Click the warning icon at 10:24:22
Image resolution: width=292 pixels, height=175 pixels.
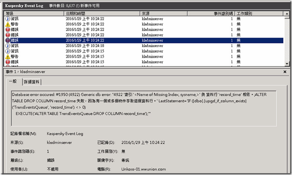coord(8,24)
